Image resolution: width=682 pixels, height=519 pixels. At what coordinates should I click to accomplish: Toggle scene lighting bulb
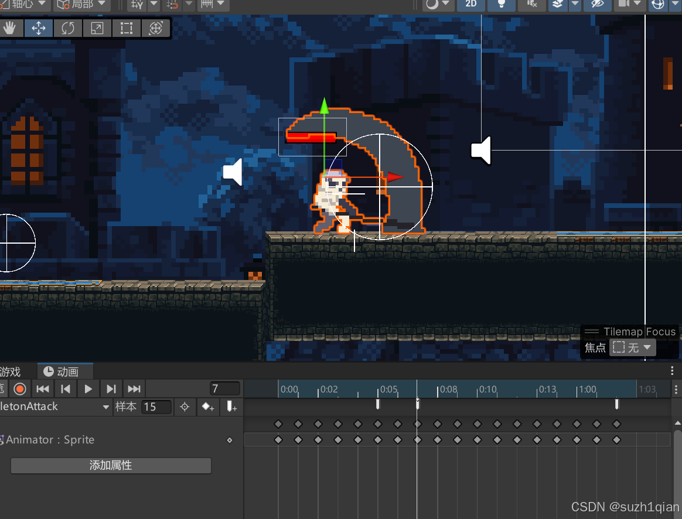tap(502, 4)
